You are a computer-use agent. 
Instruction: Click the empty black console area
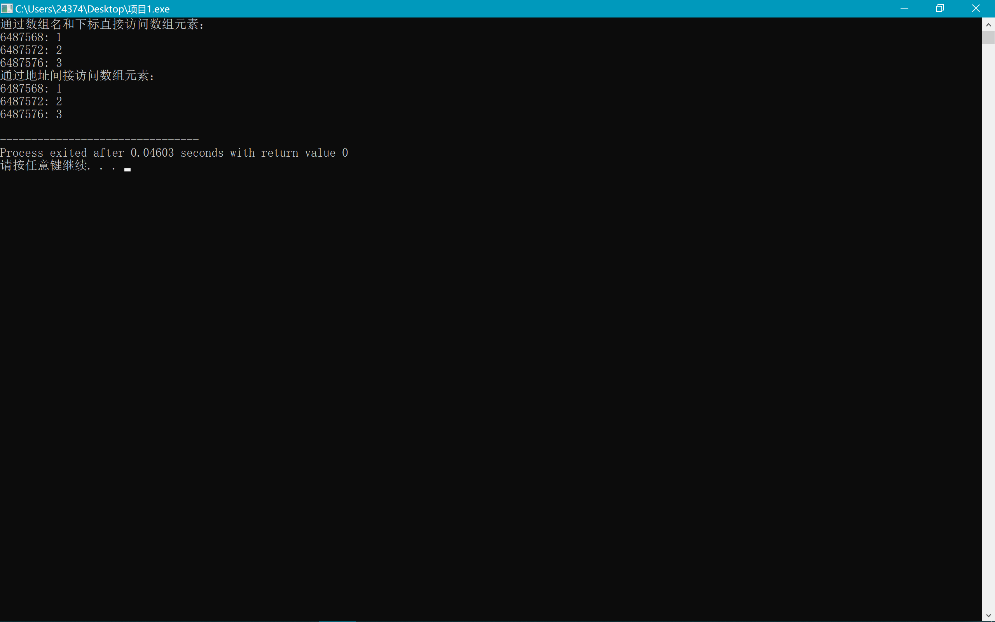(493, 370)
